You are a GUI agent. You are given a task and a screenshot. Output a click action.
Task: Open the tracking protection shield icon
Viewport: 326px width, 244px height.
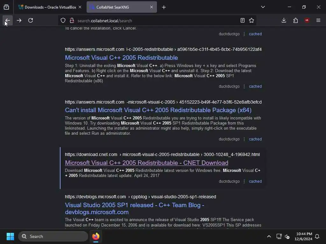point(63,21)
